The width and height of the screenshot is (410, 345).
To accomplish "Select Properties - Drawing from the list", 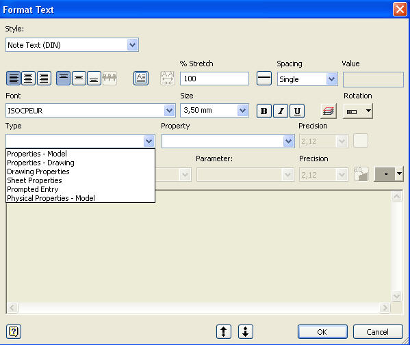I will [x=40, y=163].
